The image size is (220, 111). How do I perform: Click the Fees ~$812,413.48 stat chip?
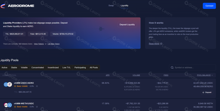pyautogui.click(x=38, y=34)
